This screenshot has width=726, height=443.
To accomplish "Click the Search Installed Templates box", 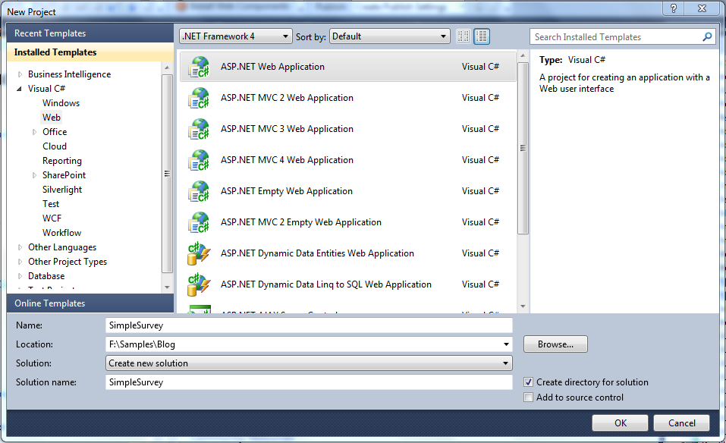I will click(623, 36).
